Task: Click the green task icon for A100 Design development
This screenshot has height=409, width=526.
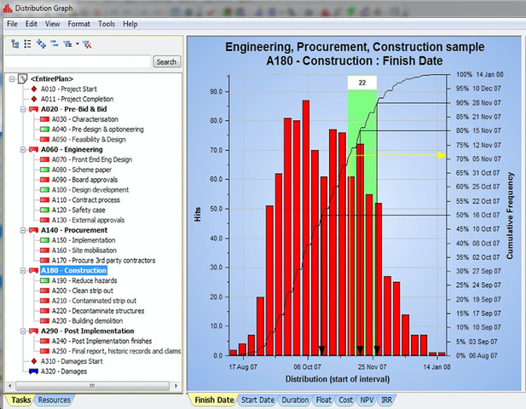Action: click(x=44, y=190)
